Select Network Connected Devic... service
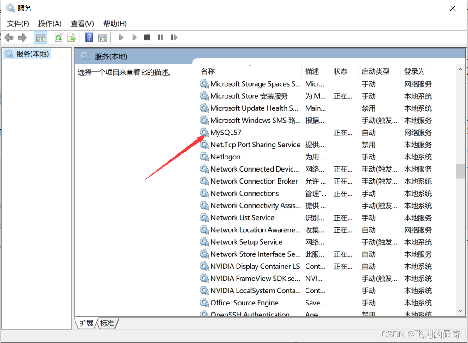The image size is (468, 343). click(254, 169)
